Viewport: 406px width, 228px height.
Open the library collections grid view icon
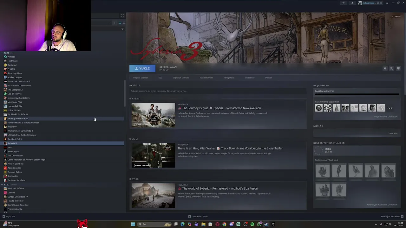point(122,15)
